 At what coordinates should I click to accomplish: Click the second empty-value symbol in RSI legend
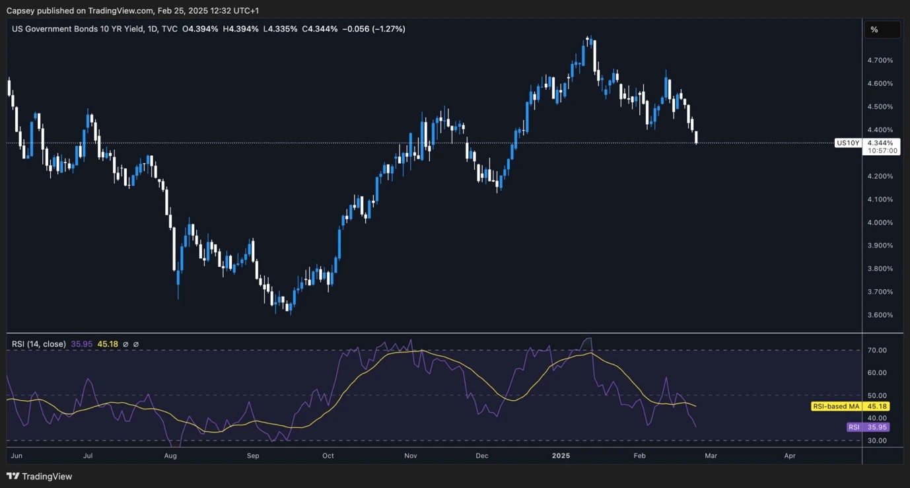[135, 344]
